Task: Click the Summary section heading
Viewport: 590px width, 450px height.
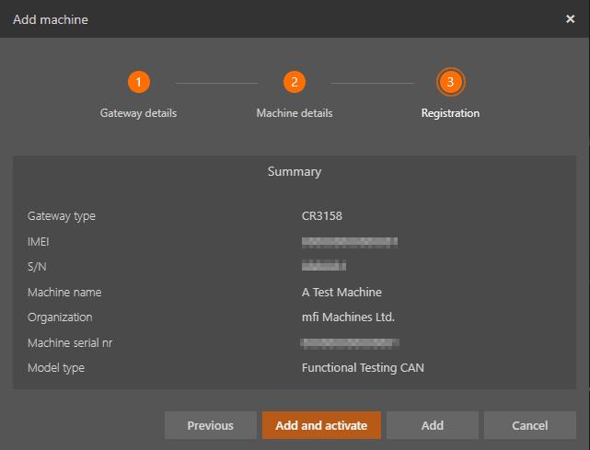Action: [x=294, y=171]
